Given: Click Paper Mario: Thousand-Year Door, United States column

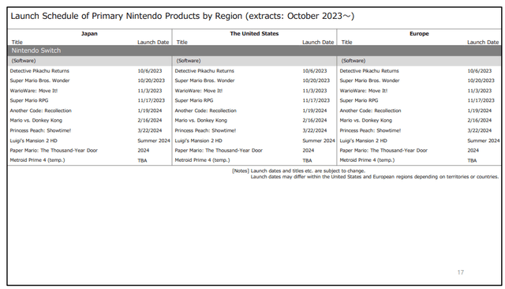Looking at the screenshot, I should tap(219, 150).
